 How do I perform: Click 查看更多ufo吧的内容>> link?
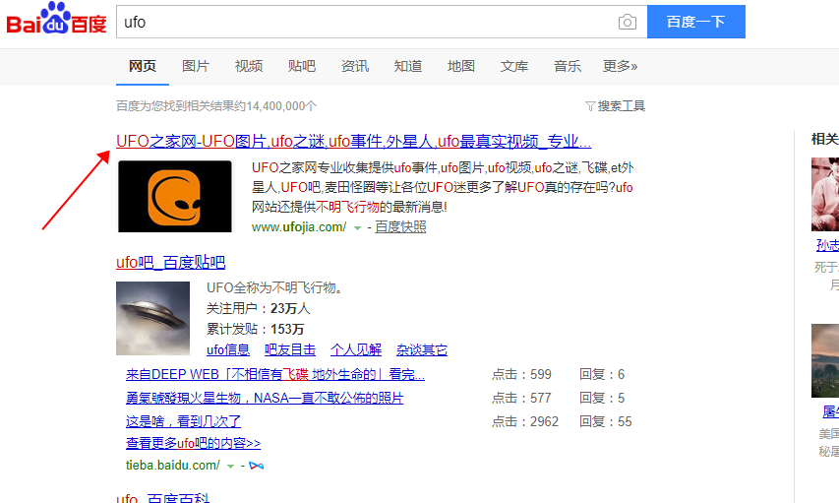tap(193, 444)
